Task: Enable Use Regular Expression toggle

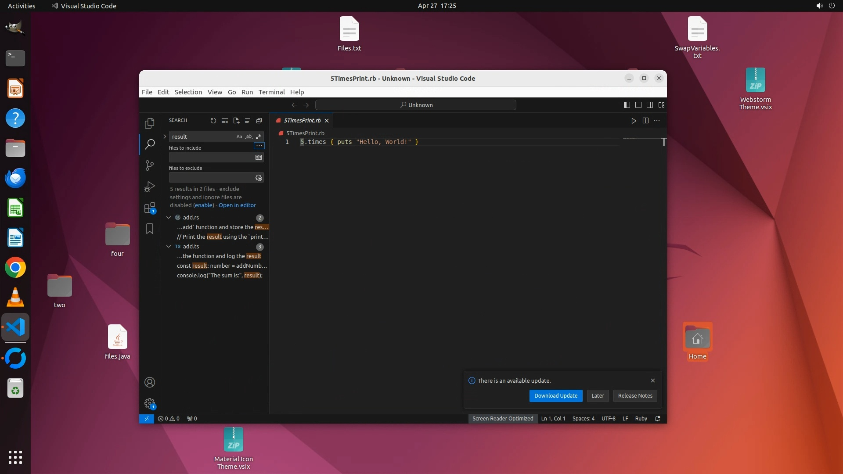Action: tap(259, 136)
